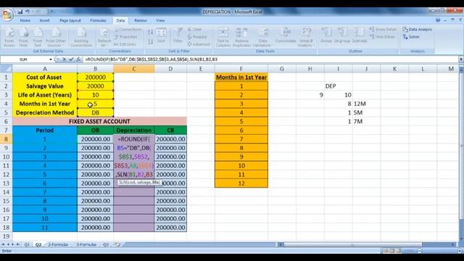Open the Outline group dialog launcher

coord(397,51)
